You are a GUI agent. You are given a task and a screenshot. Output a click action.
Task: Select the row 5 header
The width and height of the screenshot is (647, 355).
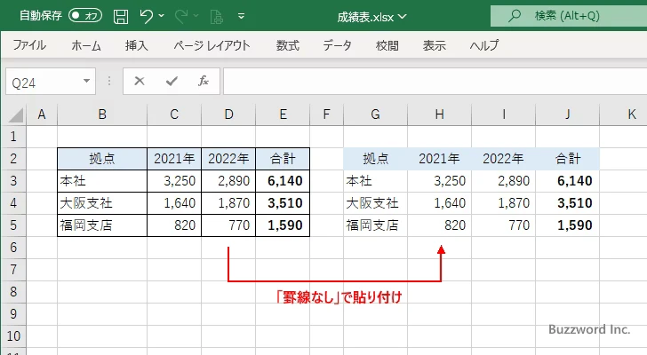click(12, 225)
